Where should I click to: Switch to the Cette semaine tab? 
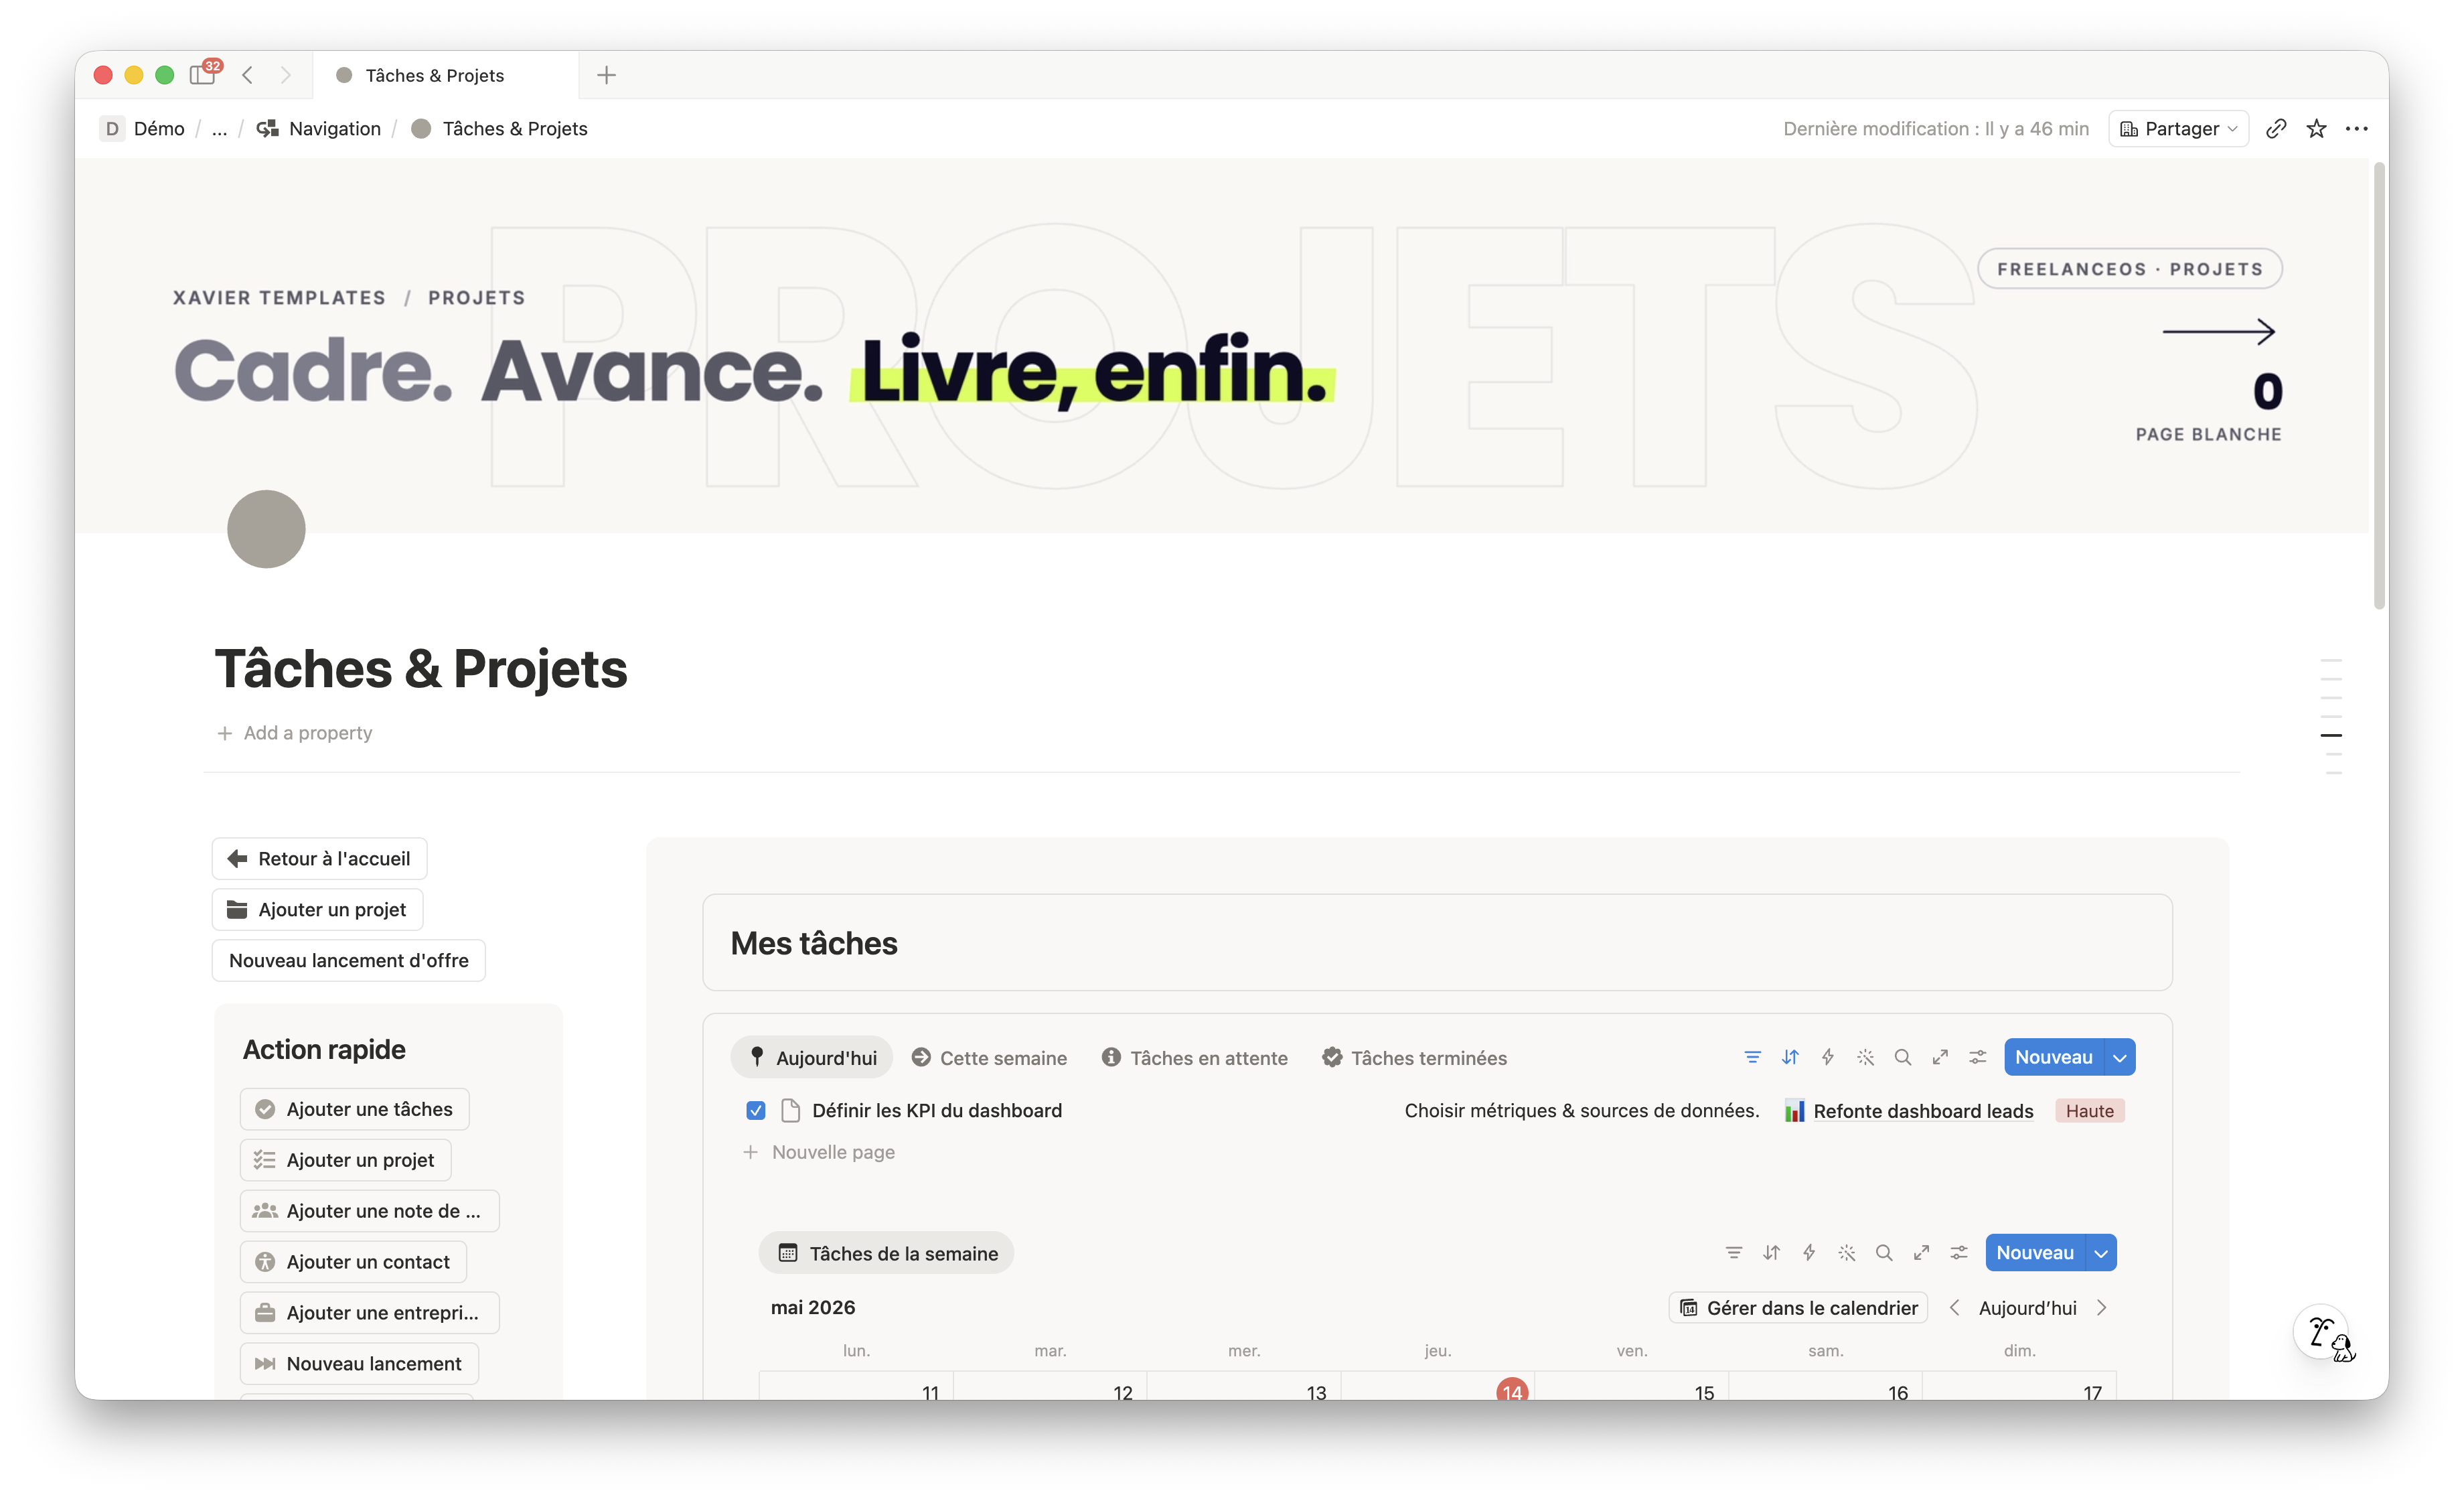pyautogui.click(x=989, y=1058)
